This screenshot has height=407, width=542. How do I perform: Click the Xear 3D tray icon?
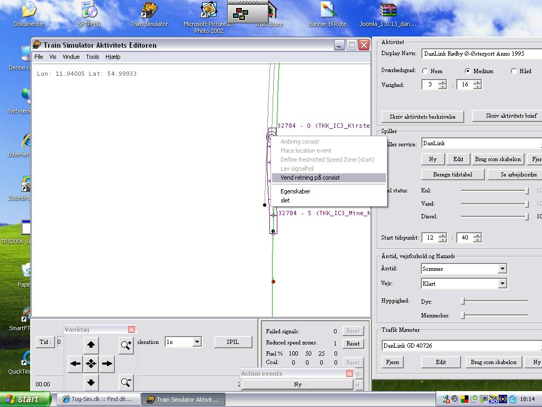click(493, 399)
